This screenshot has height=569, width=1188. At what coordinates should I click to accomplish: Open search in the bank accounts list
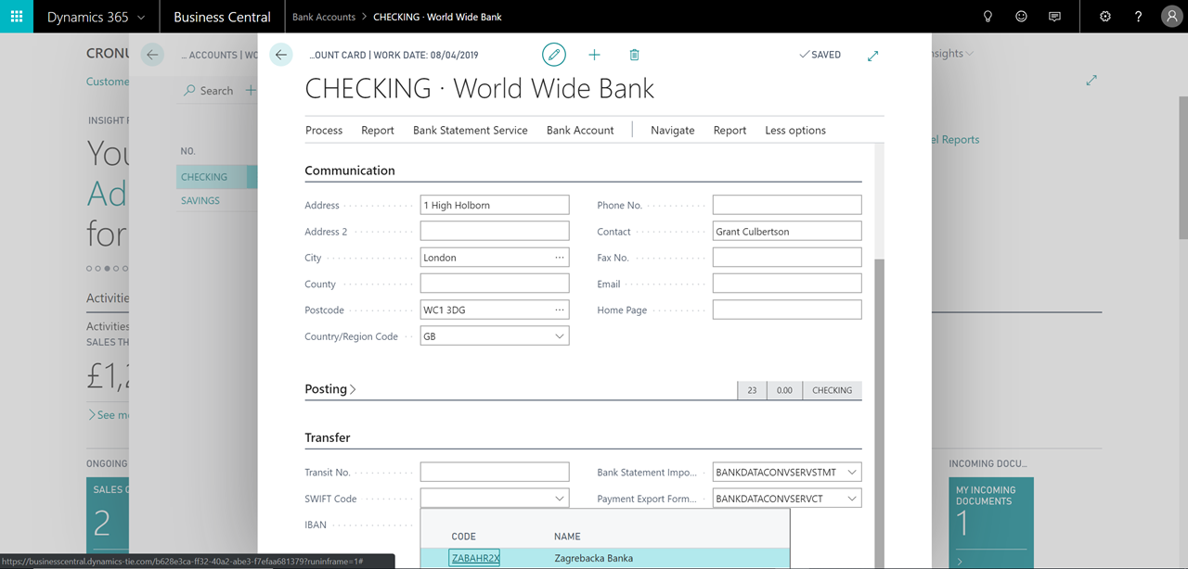(x=208, y=90)
